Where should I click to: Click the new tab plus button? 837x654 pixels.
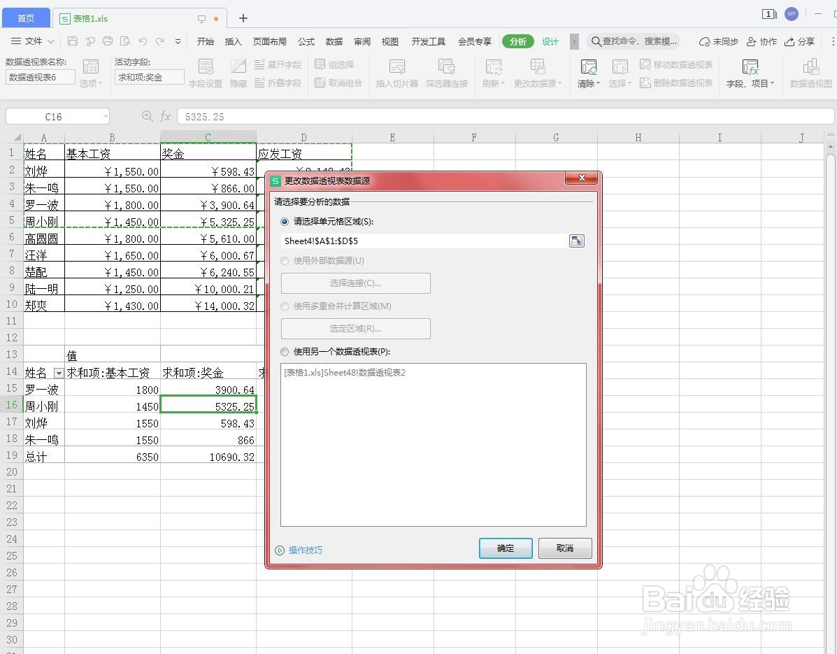[x=243, y=18]
